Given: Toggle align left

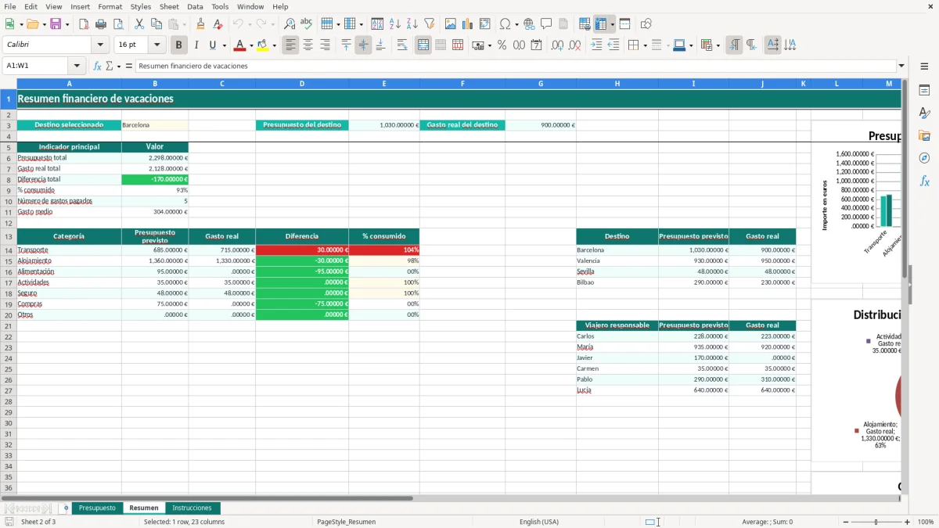Looking at the screenshot, I should pos(290,45).
